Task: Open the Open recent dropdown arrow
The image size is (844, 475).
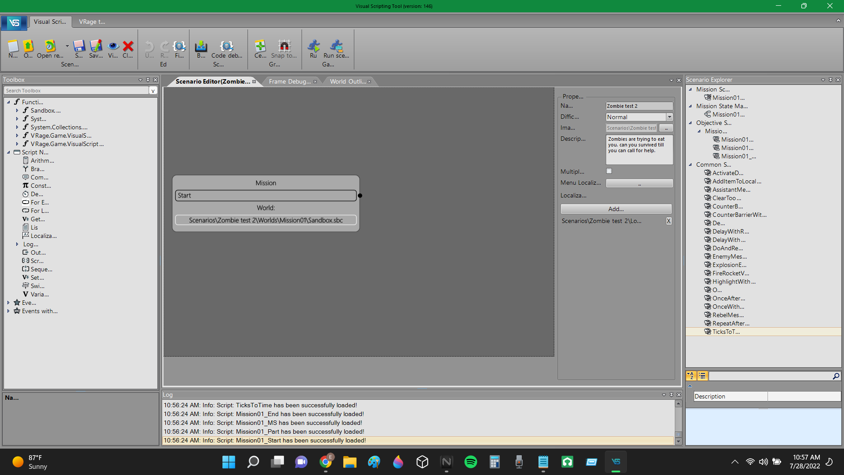Action: 67,46
